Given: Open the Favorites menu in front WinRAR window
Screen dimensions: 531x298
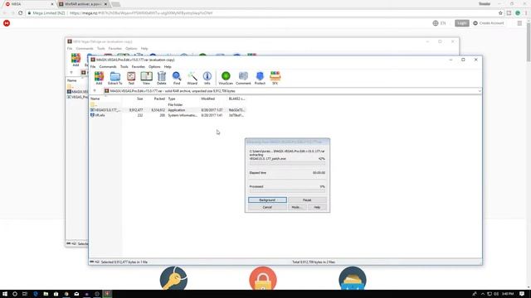Looking at the screenshot, I should (x=139, y=67).
